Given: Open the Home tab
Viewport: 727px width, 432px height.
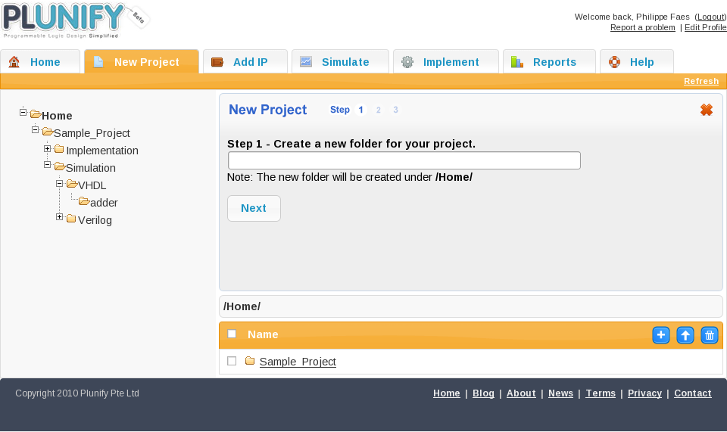Looking at the screenshot, I should click(x=40, y=61).
